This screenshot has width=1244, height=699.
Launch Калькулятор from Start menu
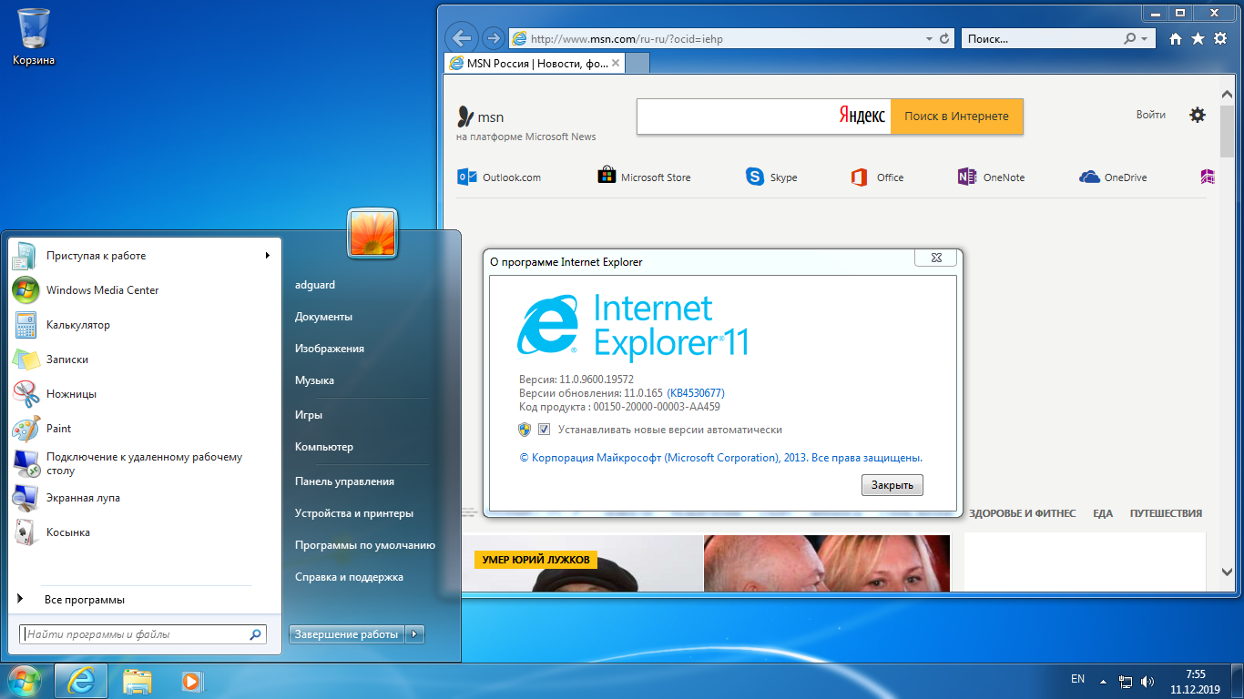click(146, 325)
